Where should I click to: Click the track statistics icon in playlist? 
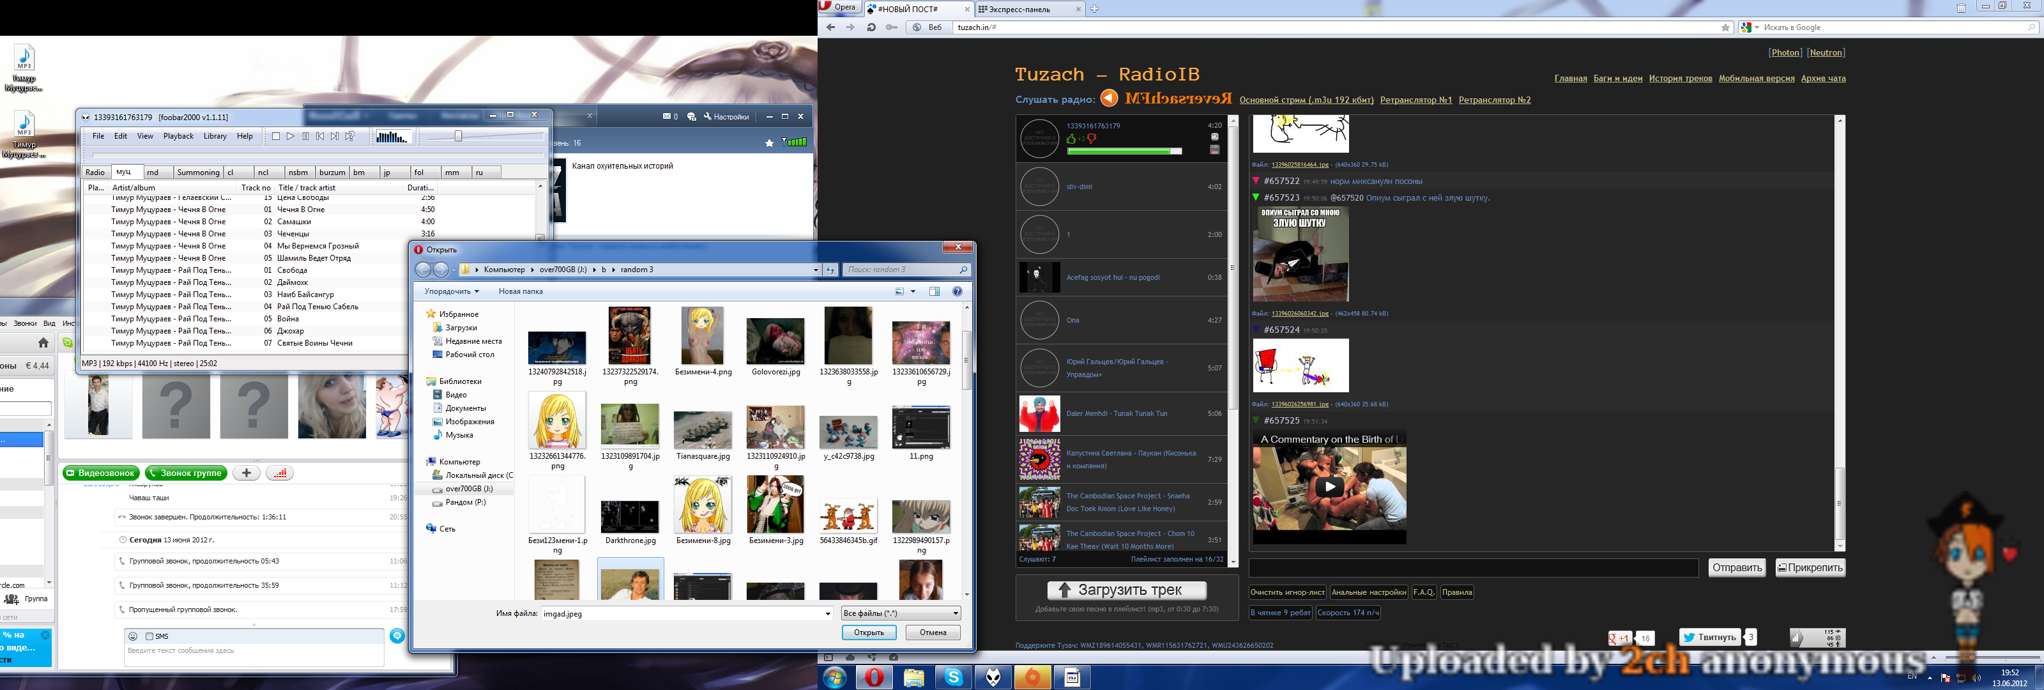tap(1214, 137)
